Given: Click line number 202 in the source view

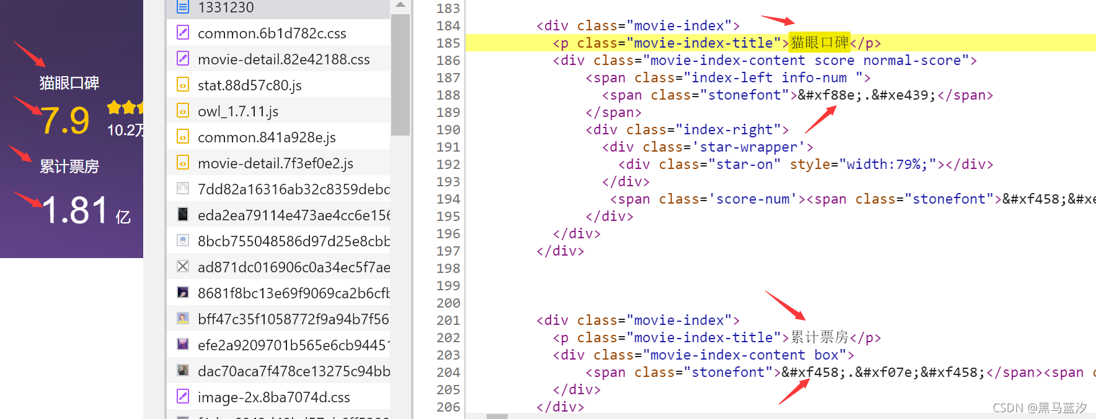Looking at the screenshot, I should (448, 337).
